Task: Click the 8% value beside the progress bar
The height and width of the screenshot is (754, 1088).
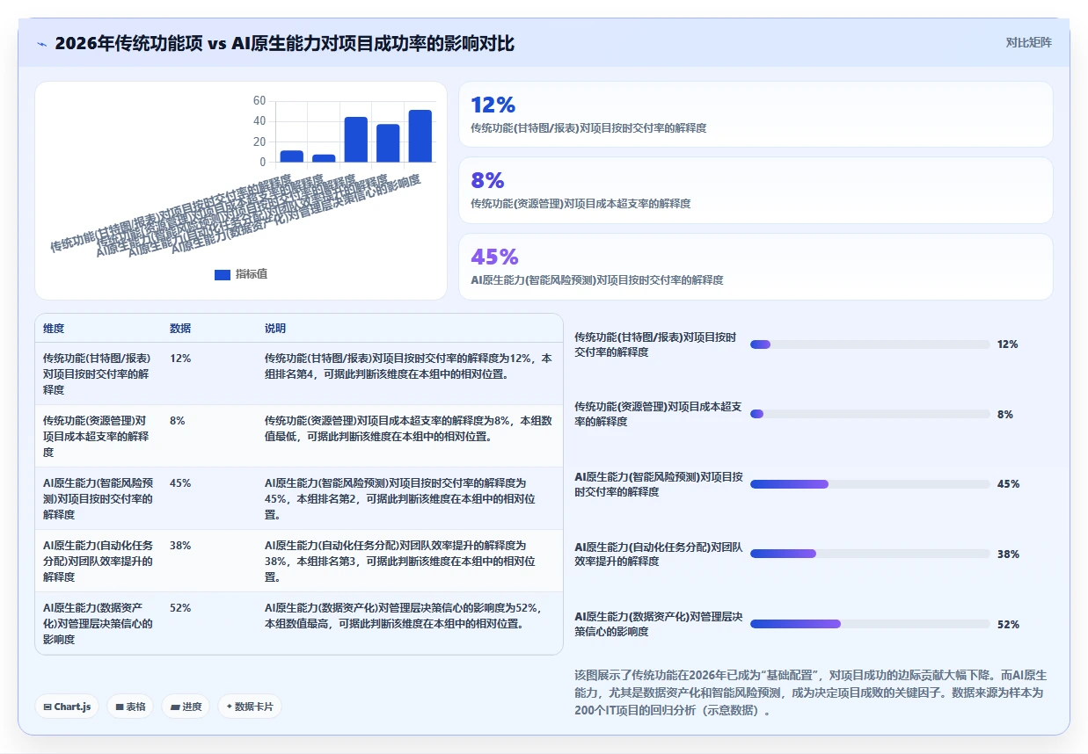Action: tap(1005, 414)
